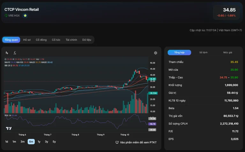Open the fx indicators icon
This screenshot has height=152, width=245.
pos(15,53)
